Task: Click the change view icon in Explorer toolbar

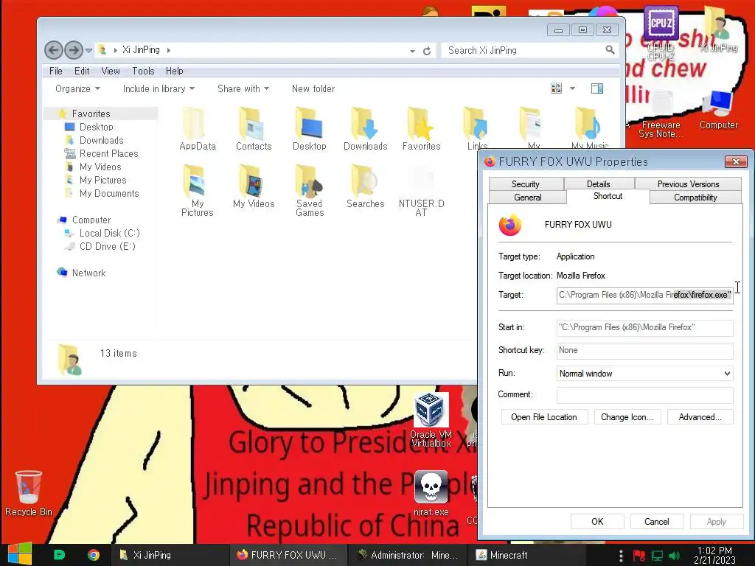Action: [556, 88]
